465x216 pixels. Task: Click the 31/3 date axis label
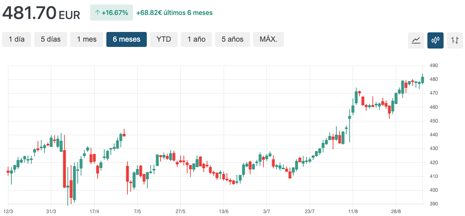[51, 211]
